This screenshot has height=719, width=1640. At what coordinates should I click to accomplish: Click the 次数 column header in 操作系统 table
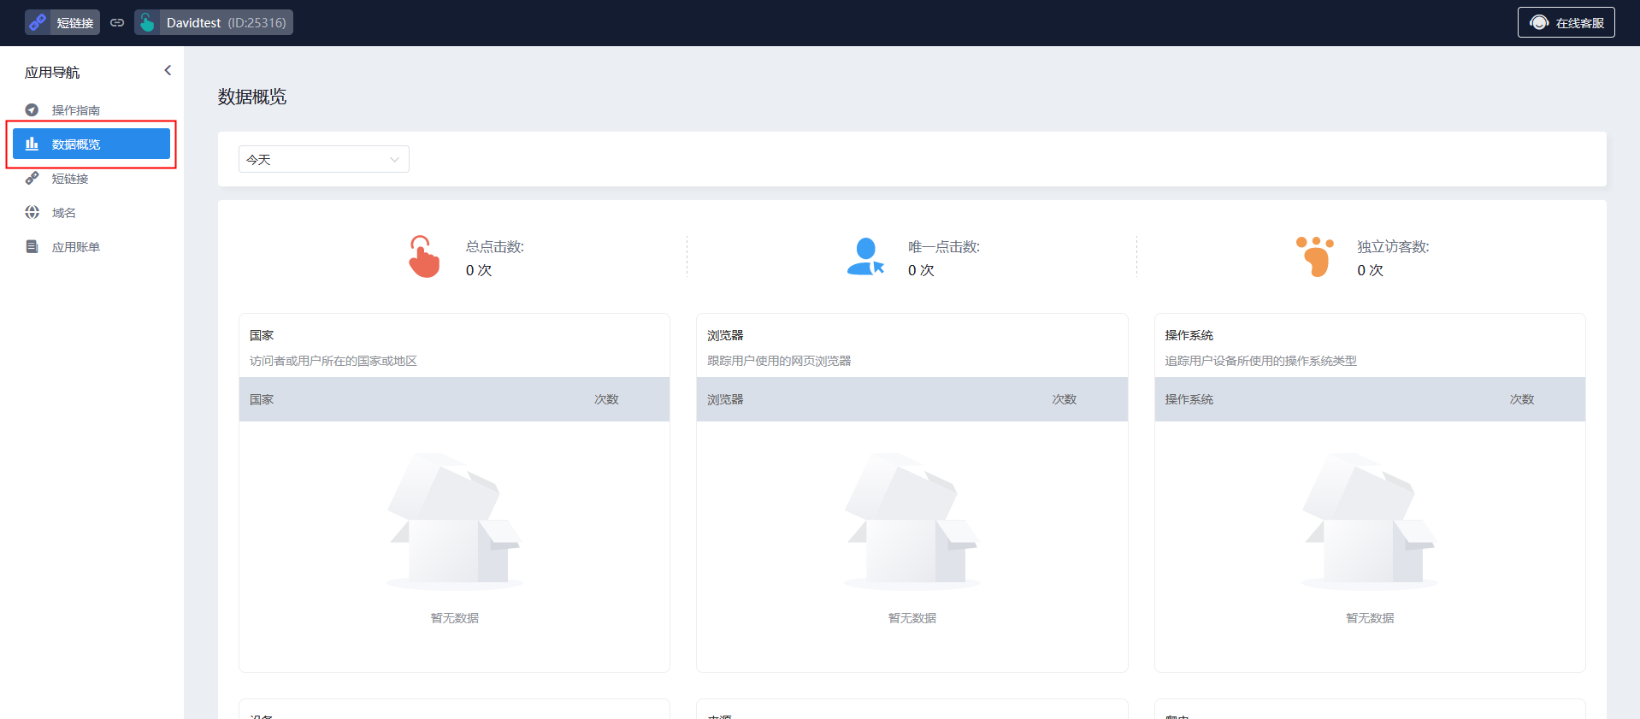point(1521,399)
